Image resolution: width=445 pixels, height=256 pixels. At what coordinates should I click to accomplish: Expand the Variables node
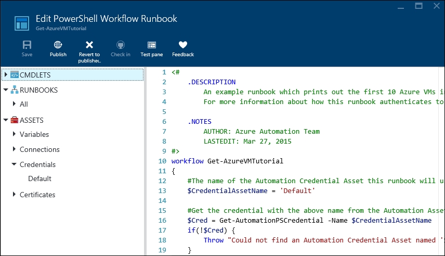point(14,134)
